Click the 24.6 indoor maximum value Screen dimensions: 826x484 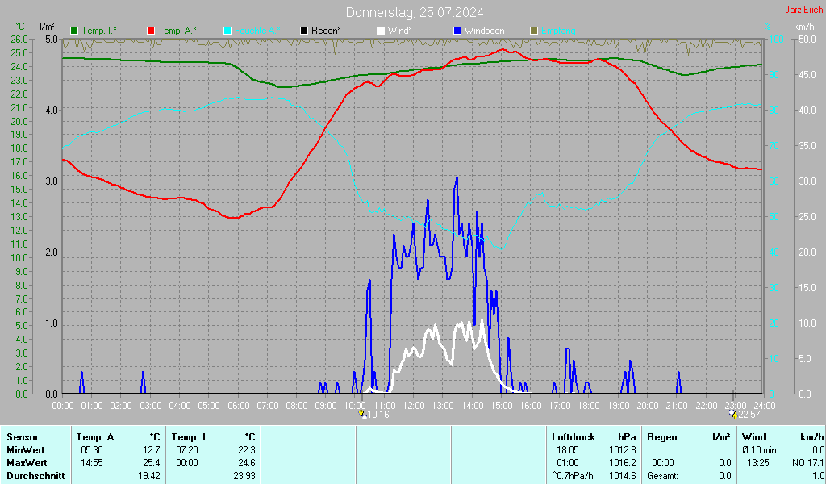[247, 463]
